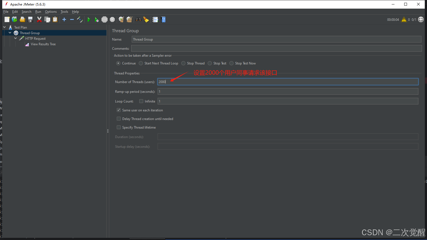
Task: Click the Number of Threads field
Action: [x=288, y=82]
